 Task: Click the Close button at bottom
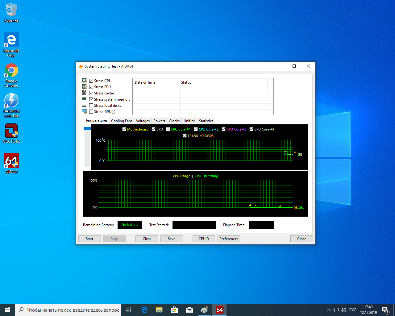(x=301, y=239)
